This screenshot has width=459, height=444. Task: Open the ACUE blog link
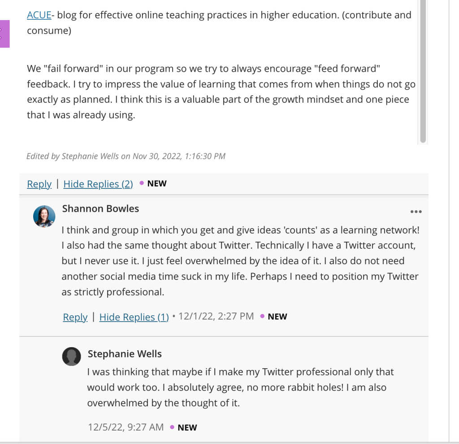pyautogui.click(x=39, y=15)
